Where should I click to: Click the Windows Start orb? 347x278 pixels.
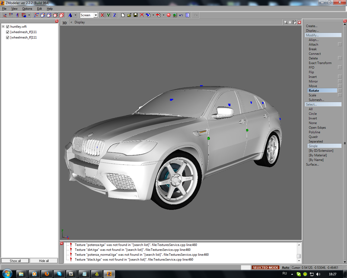(7, 274)
